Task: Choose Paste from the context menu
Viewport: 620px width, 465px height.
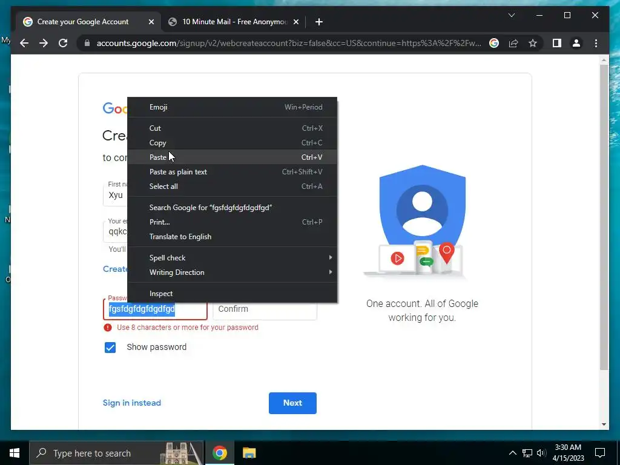Action: pyautogui.click(x=232, y=157)
